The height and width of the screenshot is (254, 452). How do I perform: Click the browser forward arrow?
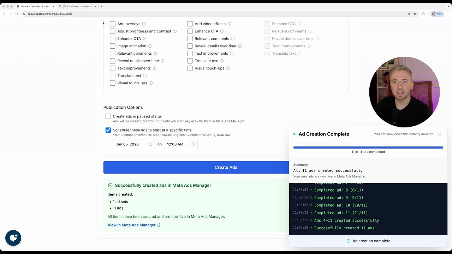10,14
